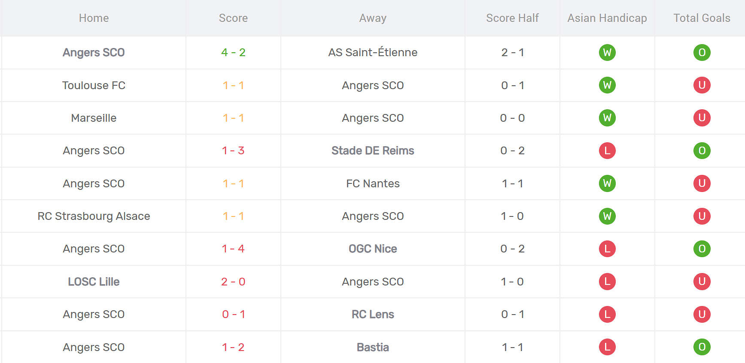Image resolution: width=745 pixels, height=363 pixels.
Task: Open the Toulouse FC team link
Action: click(x=94, y=85)
